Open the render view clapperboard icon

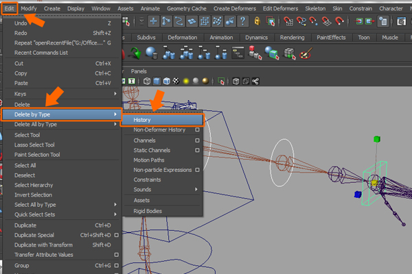pos(402,21)
